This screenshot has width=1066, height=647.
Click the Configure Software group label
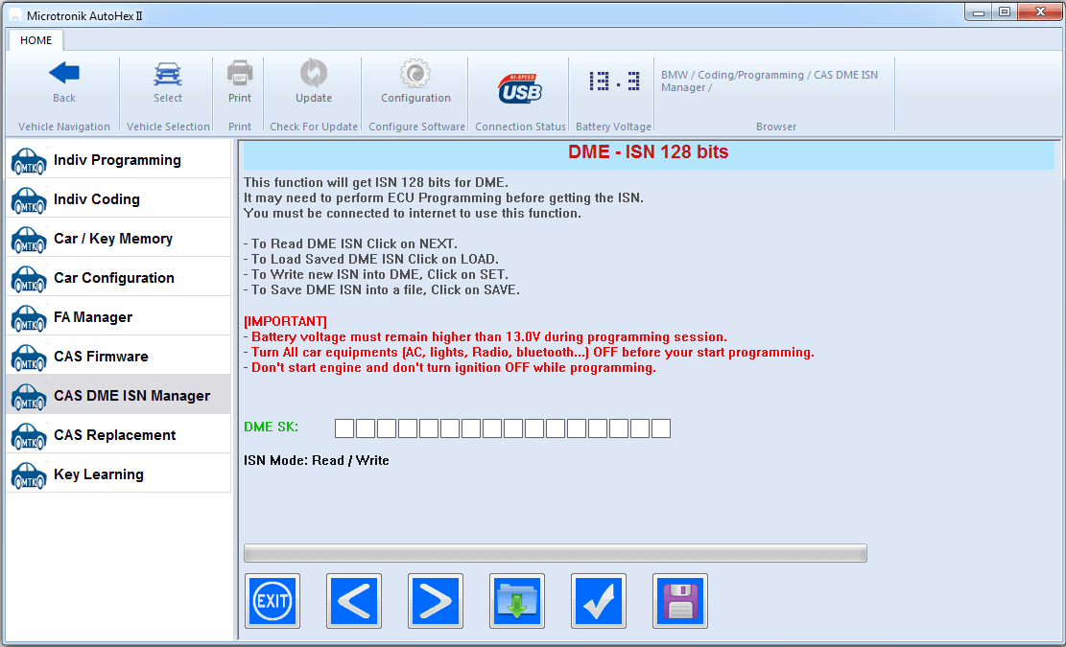click(x=416, y=127)
